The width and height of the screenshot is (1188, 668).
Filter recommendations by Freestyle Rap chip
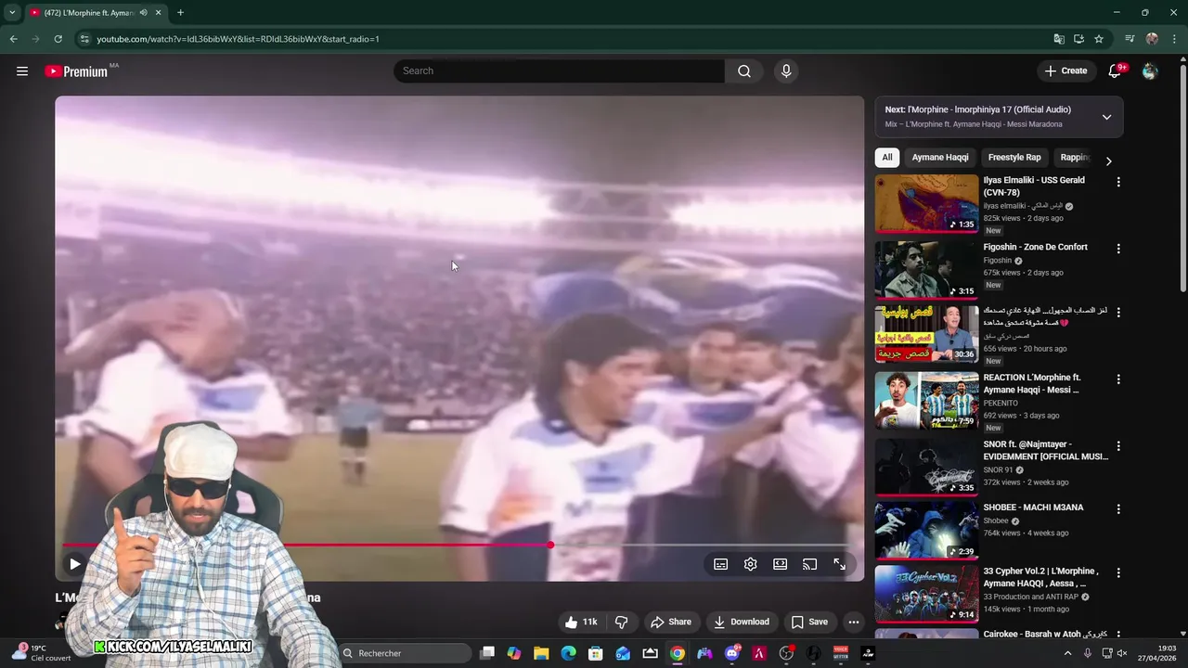pos(1014,157)
